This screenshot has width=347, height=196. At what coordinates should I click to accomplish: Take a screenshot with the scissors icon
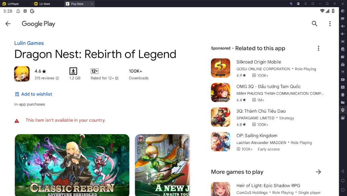tap(343, 72)
